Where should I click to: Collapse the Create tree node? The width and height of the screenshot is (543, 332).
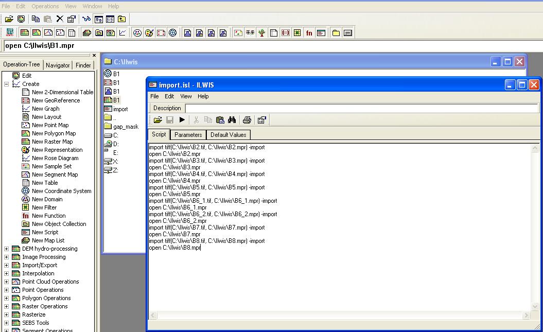tap(6, 84)
